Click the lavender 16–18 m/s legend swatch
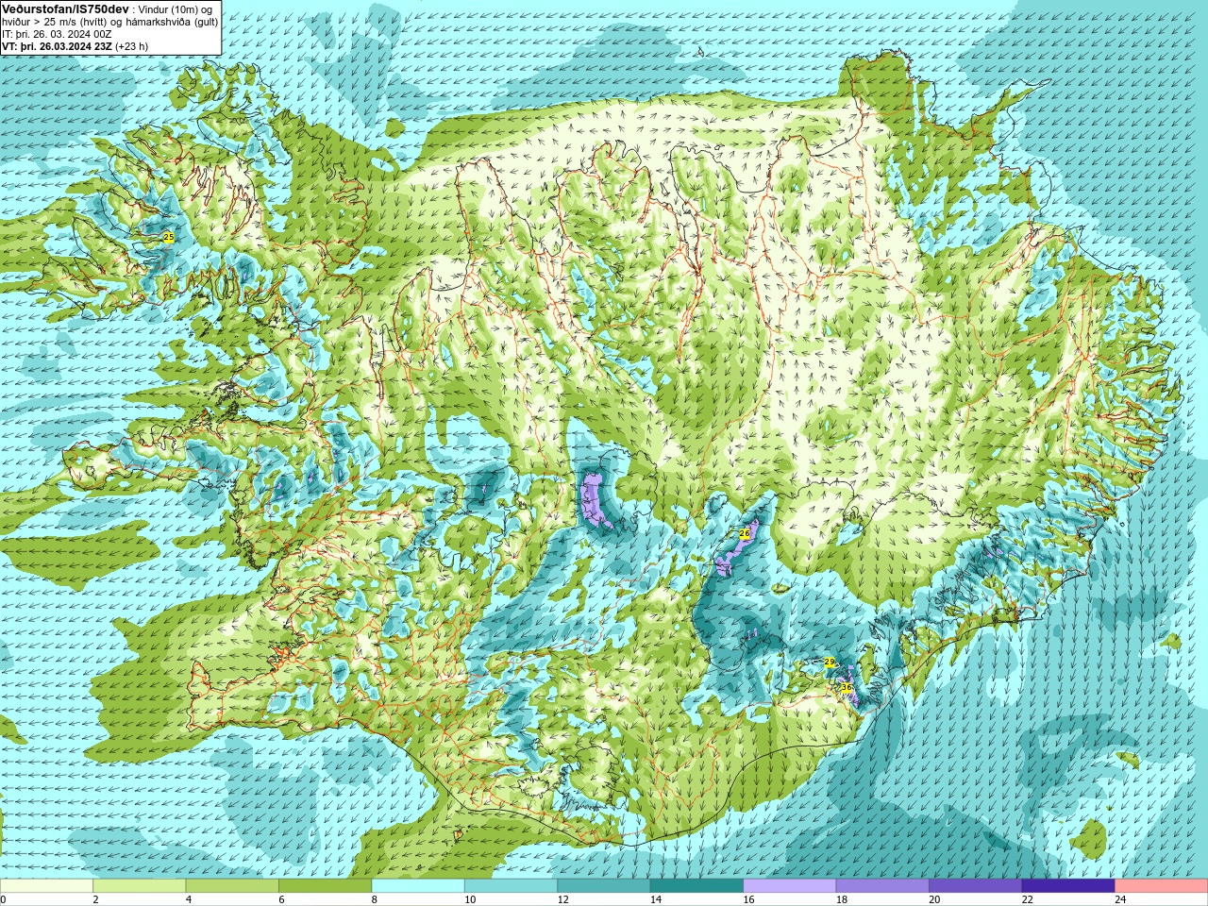 pyautogui.click(x=790, y=886)
